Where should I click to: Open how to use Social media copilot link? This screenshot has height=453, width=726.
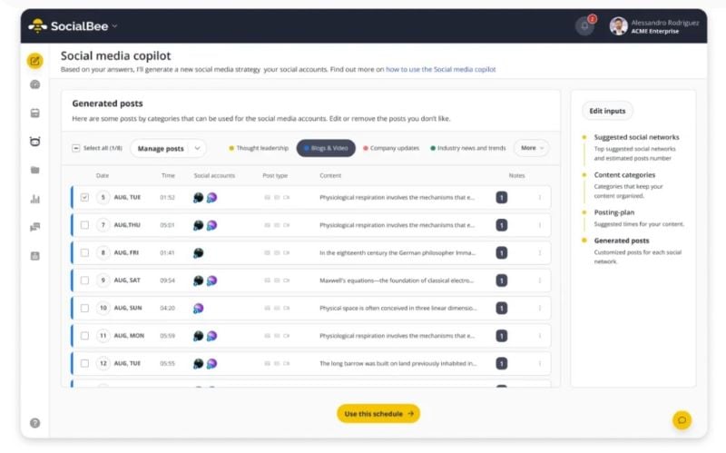coord(440,69)
